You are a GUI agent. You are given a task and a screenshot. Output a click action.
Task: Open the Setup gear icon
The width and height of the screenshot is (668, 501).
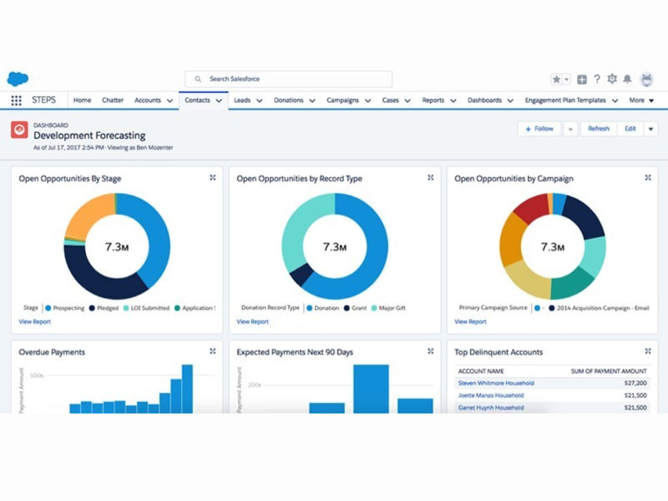[612, 79]
